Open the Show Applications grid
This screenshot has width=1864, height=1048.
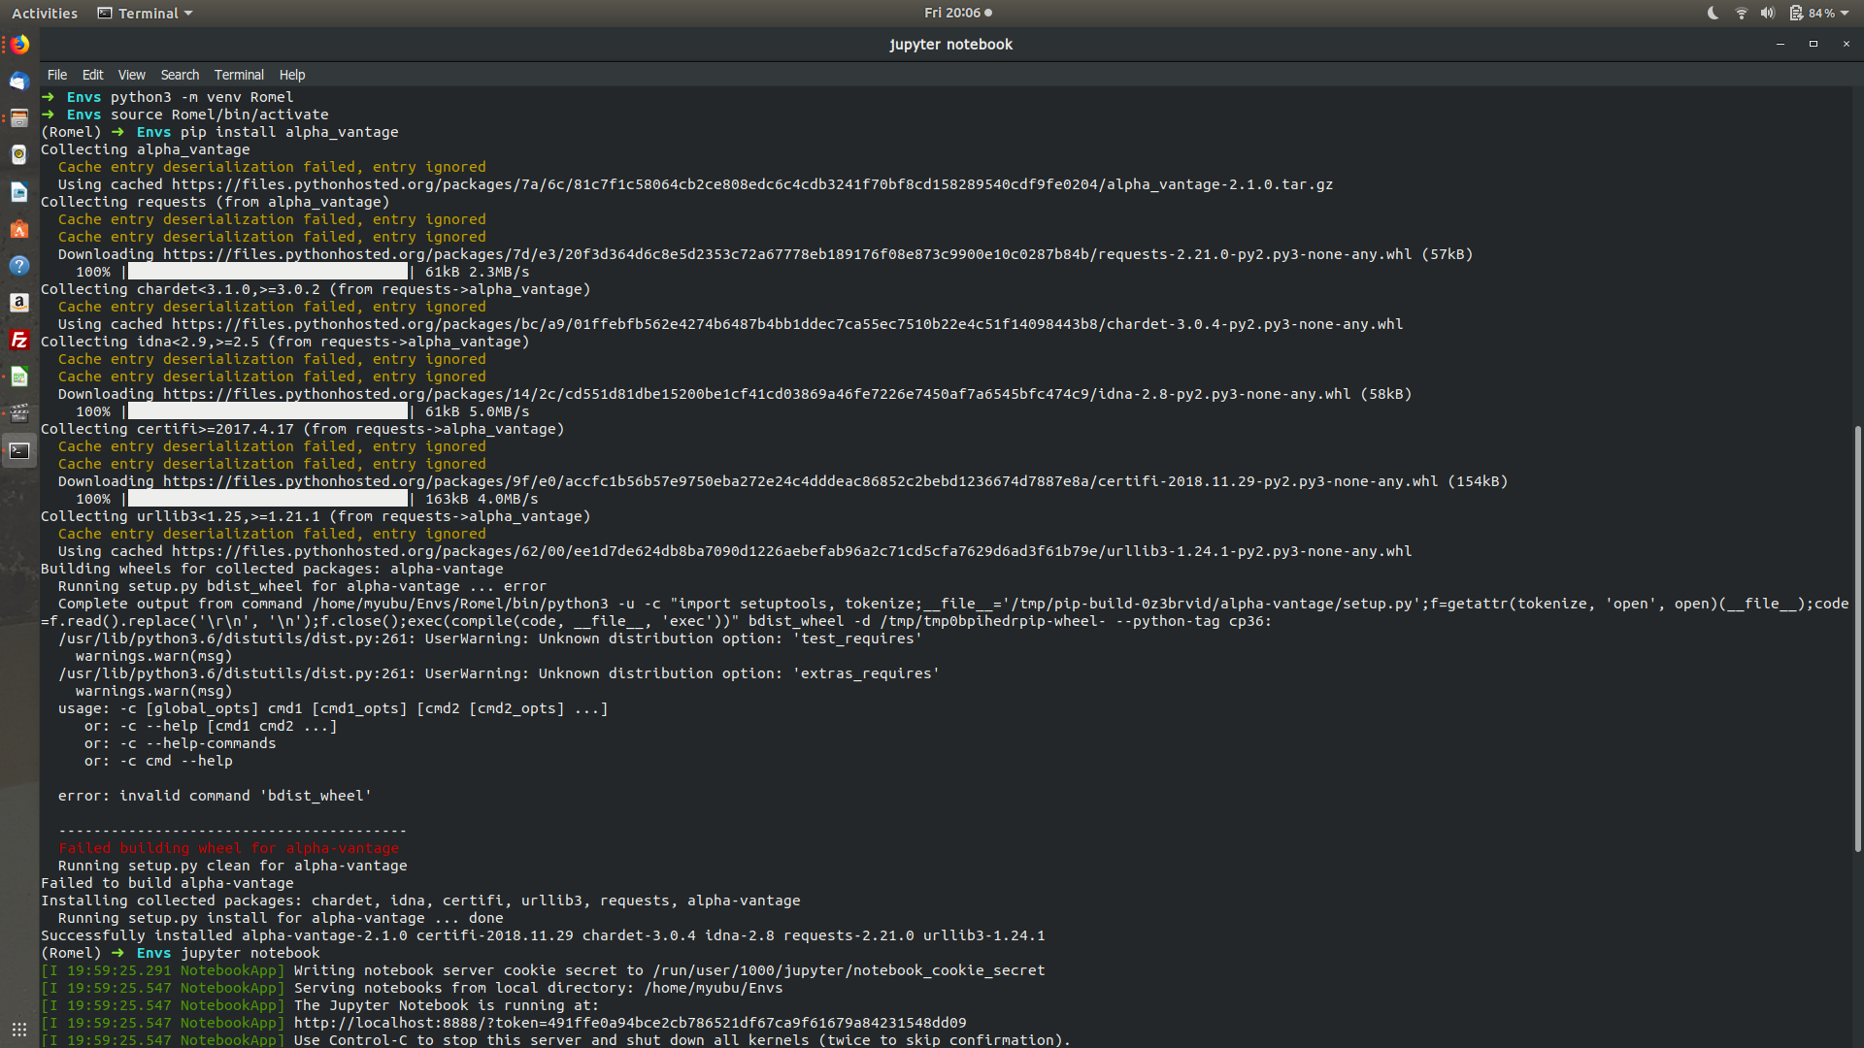coord(18,1029)
